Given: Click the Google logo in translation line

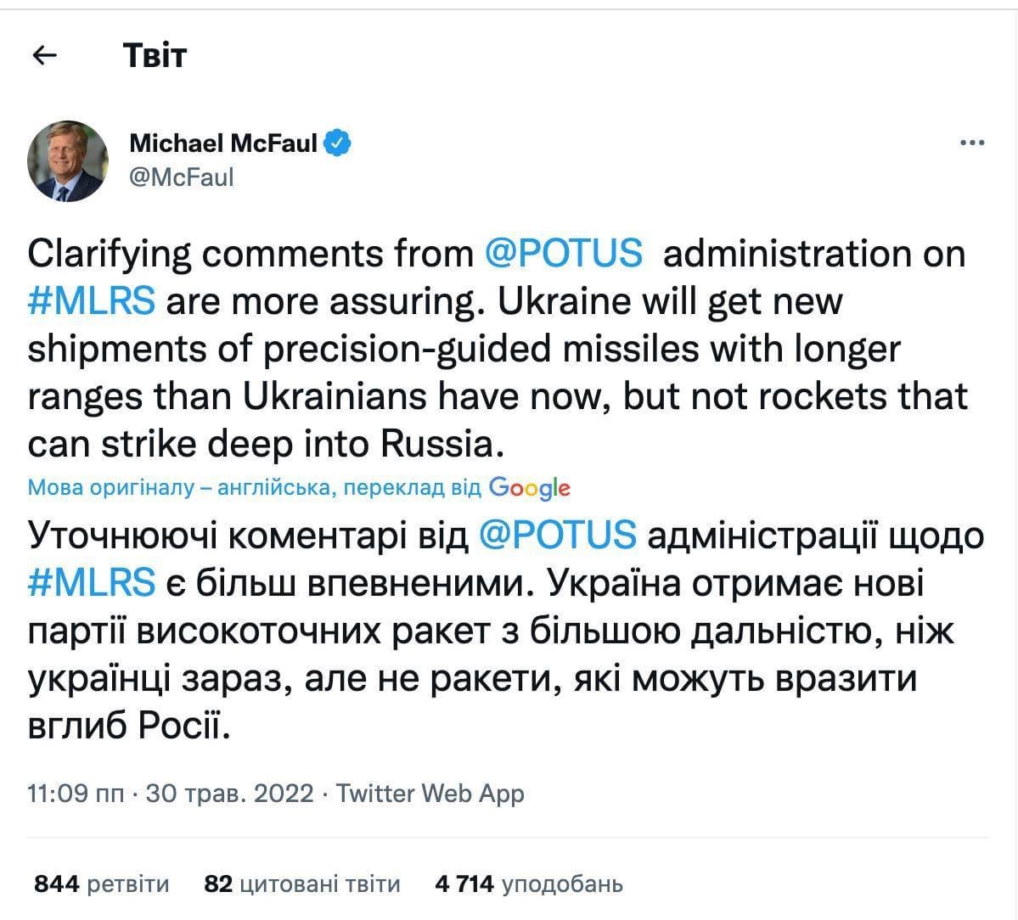Looking at the screenshot, I should [x=529, y=487].
